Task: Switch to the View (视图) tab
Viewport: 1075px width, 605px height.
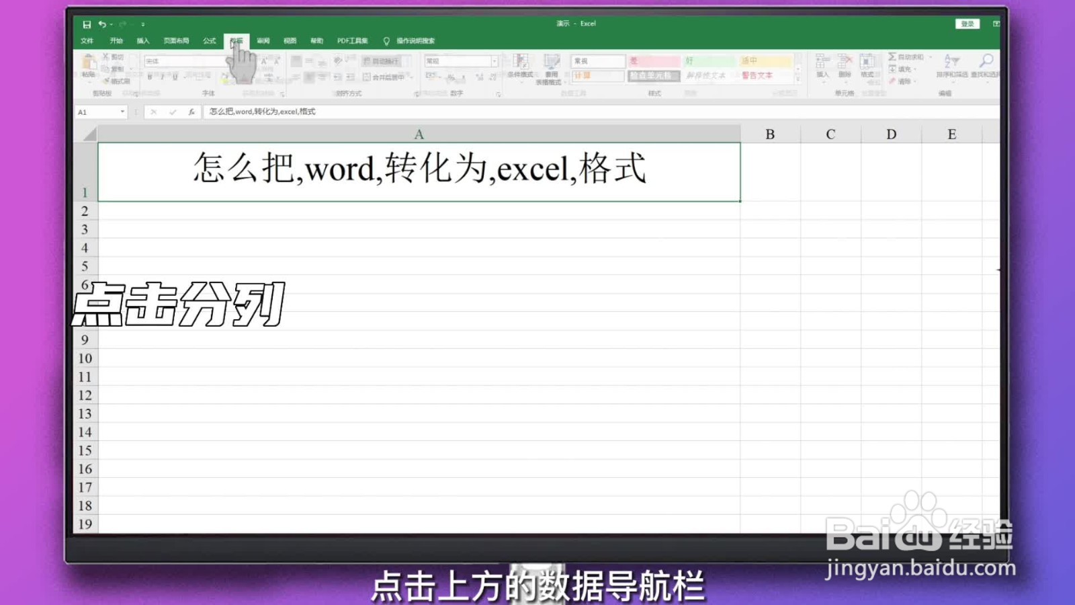Action: 290,41
